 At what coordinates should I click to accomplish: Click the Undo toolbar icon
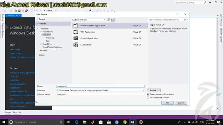pos(31,11)
